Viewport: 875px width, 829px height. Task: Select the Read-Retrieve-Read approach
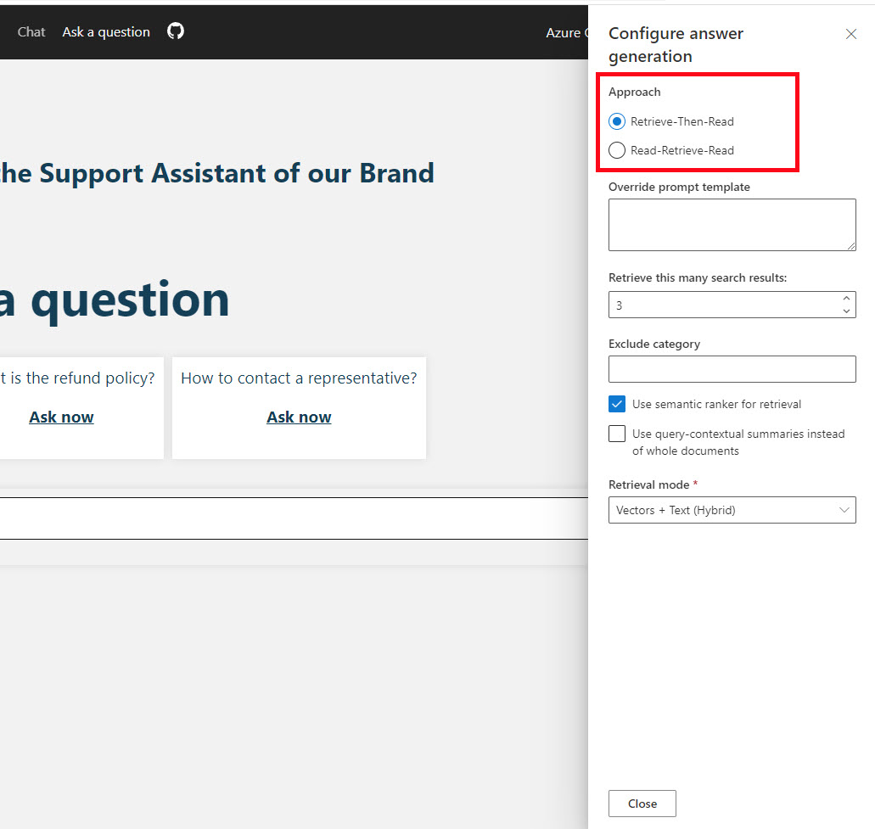click(617, 150)
